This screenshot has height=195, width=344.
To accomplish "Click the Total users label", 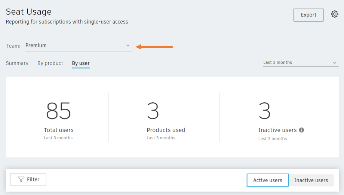I will point(59,130).
